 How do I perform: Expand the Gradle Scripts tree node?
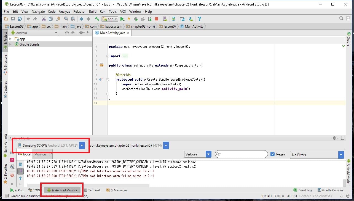pos(11,44)
